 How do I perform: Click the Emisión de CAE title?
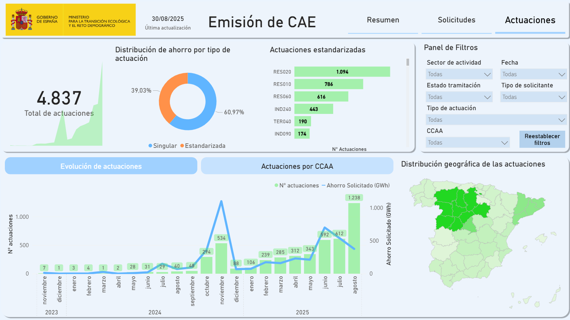[x=262, y=22]
